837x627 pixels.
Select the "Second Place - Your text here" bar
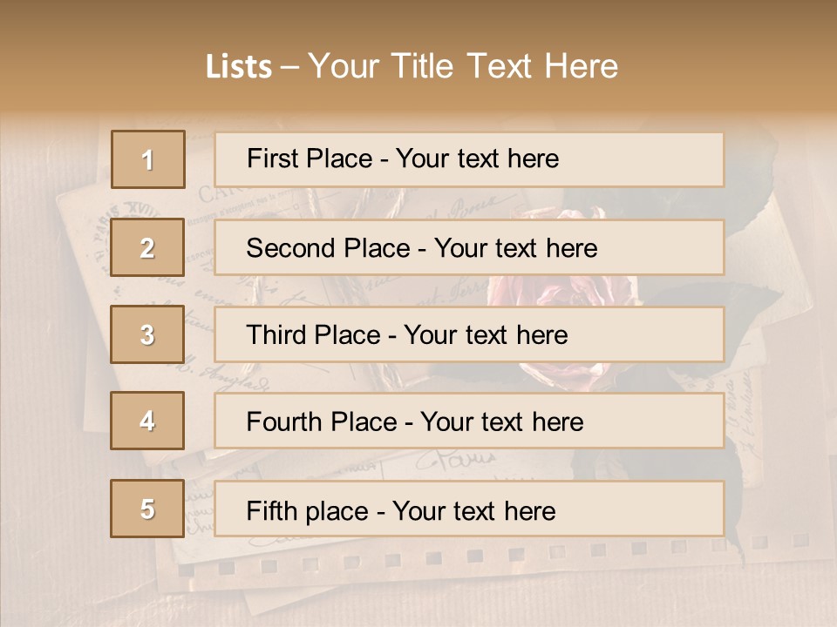pos(469,247)
